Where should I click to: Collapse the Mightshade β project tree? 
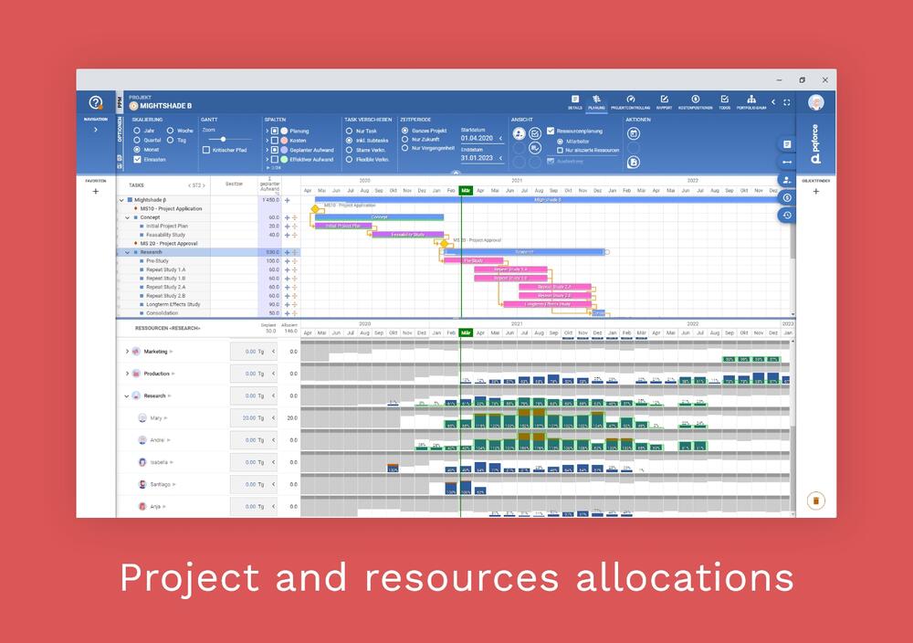pyautogui.click(x=121, y=198)
